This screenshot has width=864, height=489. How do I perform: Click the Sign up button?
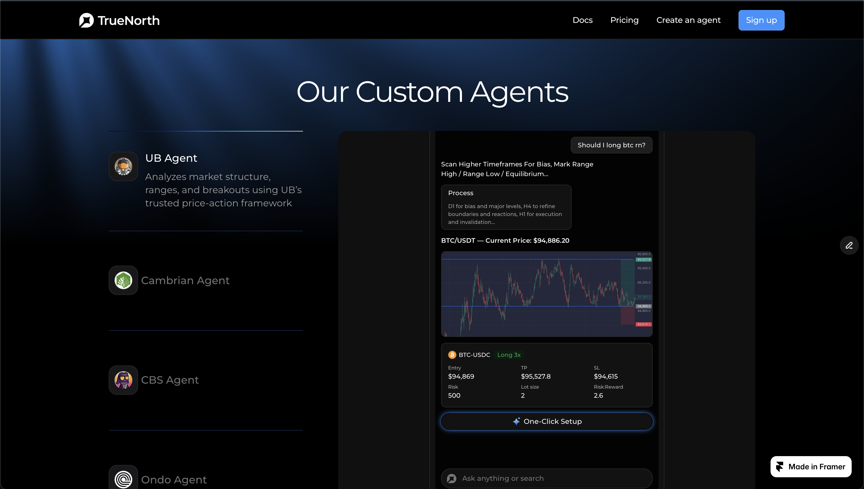point(761,20)
